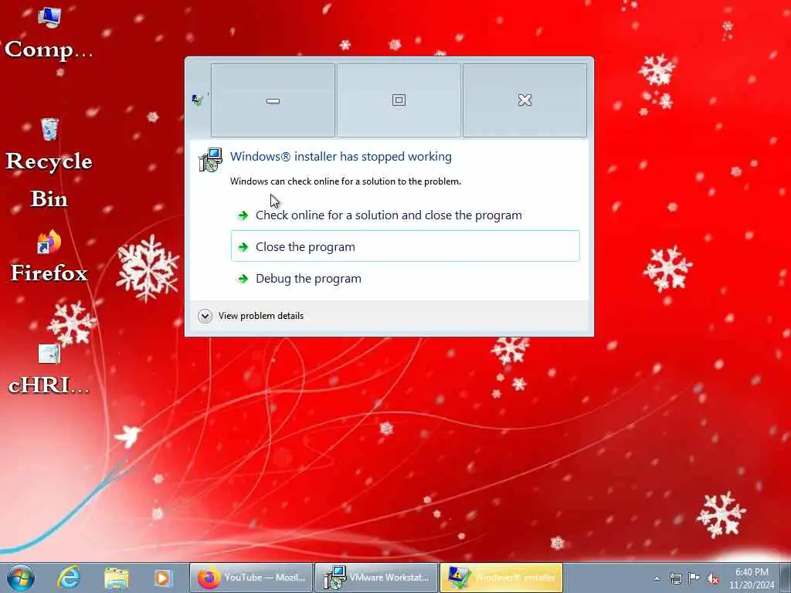Open the network status tray icon
Screen dimensions: 791x593
[x=675, y=578]
